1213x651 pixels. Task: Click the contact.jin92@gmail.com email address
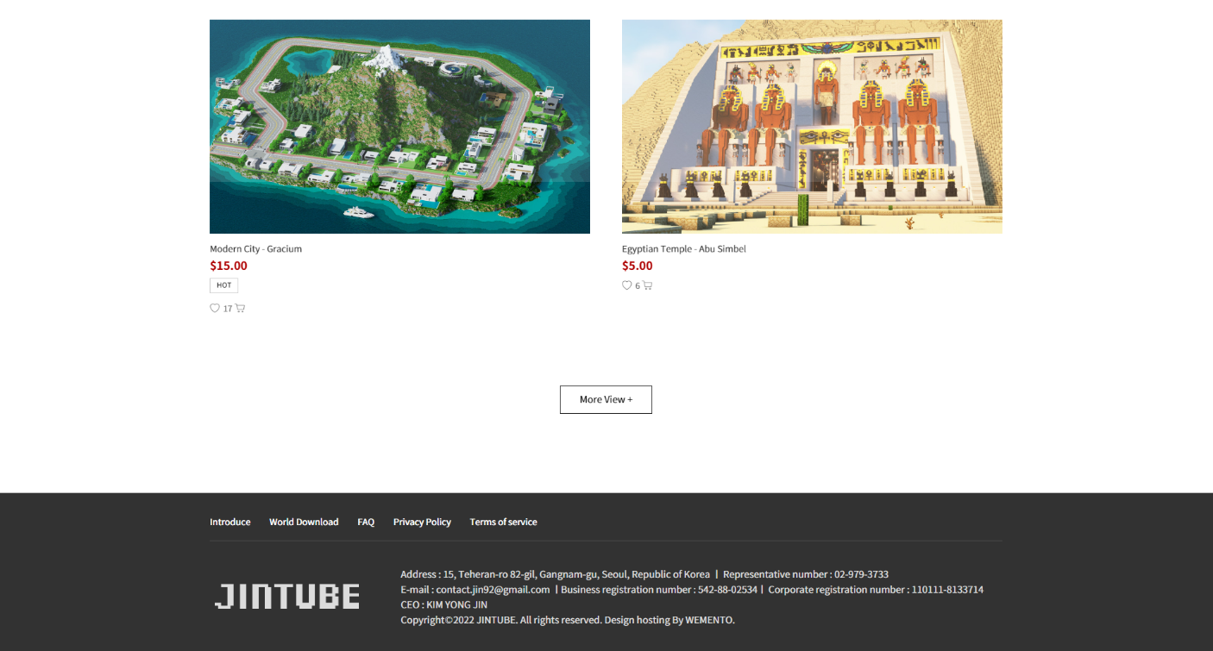tap(493, 590)
